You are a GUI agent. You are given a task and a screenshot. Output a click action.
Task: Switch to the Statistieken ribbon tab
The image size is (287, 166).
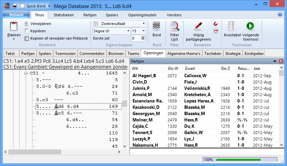(x=64, y=15)
